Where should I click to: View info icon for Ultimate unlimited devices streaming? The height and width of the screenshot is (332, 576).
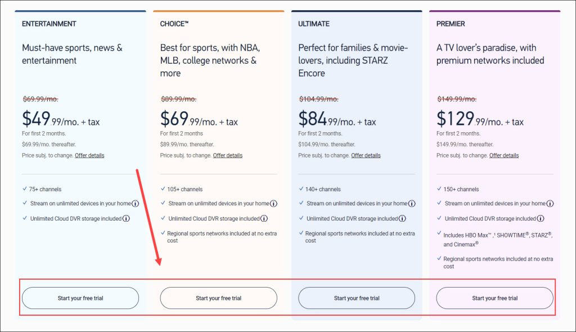pos(412,203)
